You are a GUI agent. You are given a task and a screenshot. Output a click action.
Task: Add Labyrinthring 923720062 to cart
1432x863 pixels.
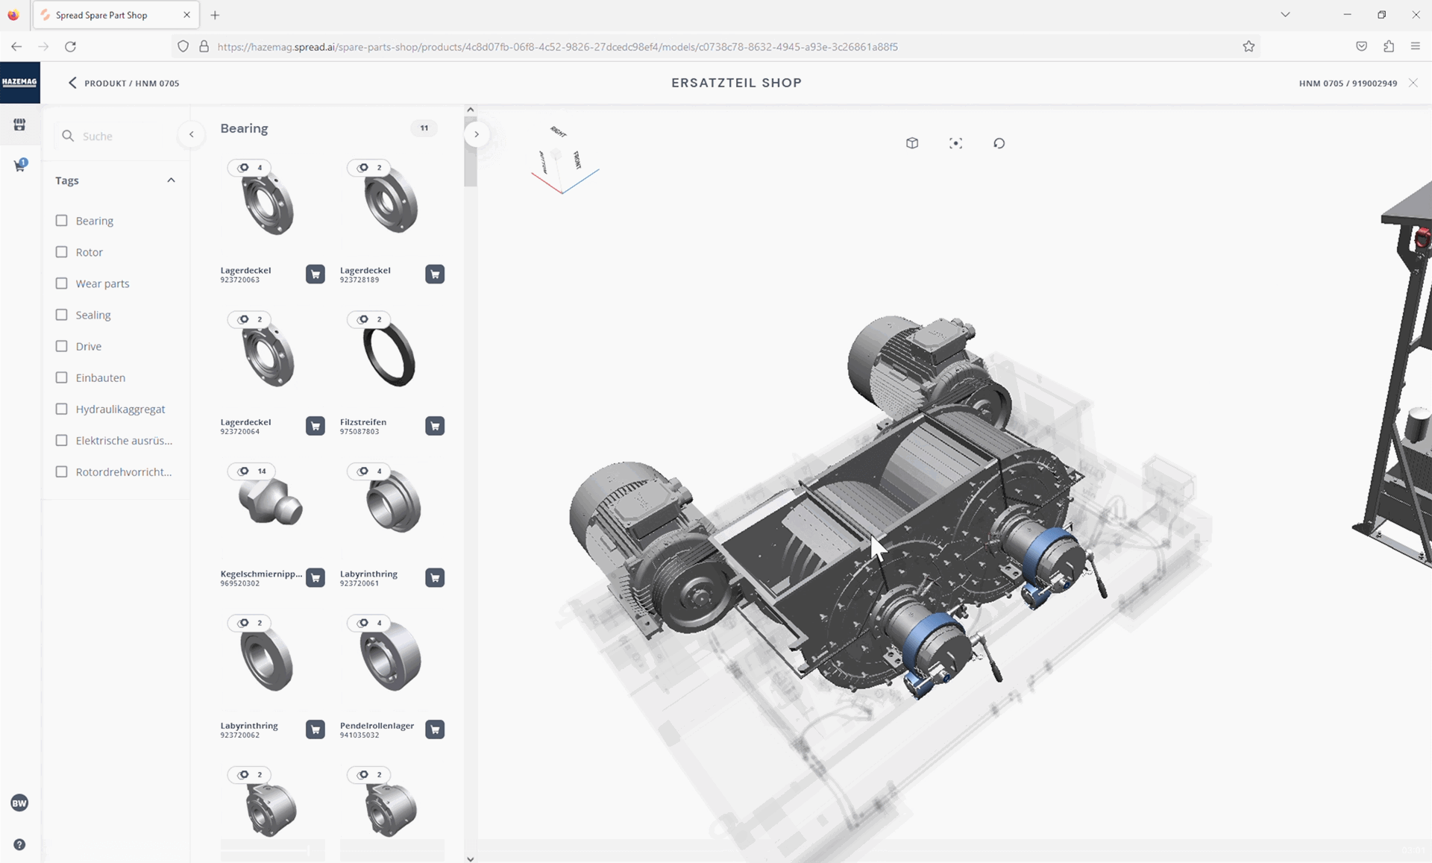point(315,729)
